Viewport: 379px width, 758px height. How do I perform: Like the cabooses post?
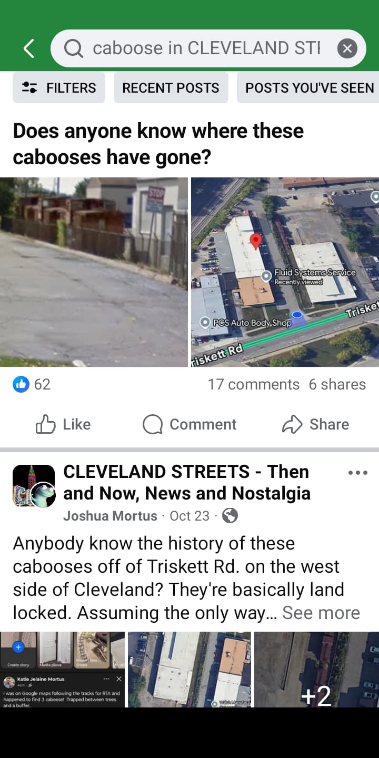click(63, 424)
